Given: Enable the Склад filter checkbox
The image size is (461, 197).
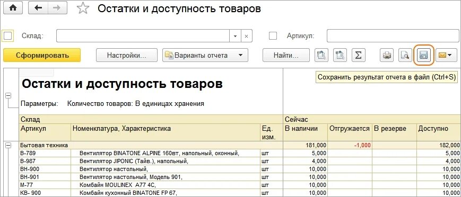Looking at the screenshot, I should [x=7, y=36].
